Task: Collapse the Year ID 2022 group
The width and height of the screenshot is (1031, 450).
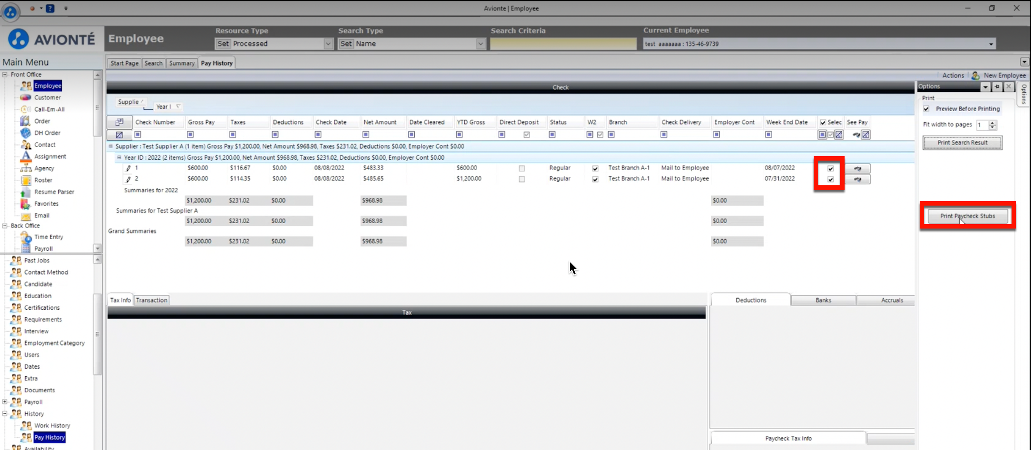Action: [119, 157]
